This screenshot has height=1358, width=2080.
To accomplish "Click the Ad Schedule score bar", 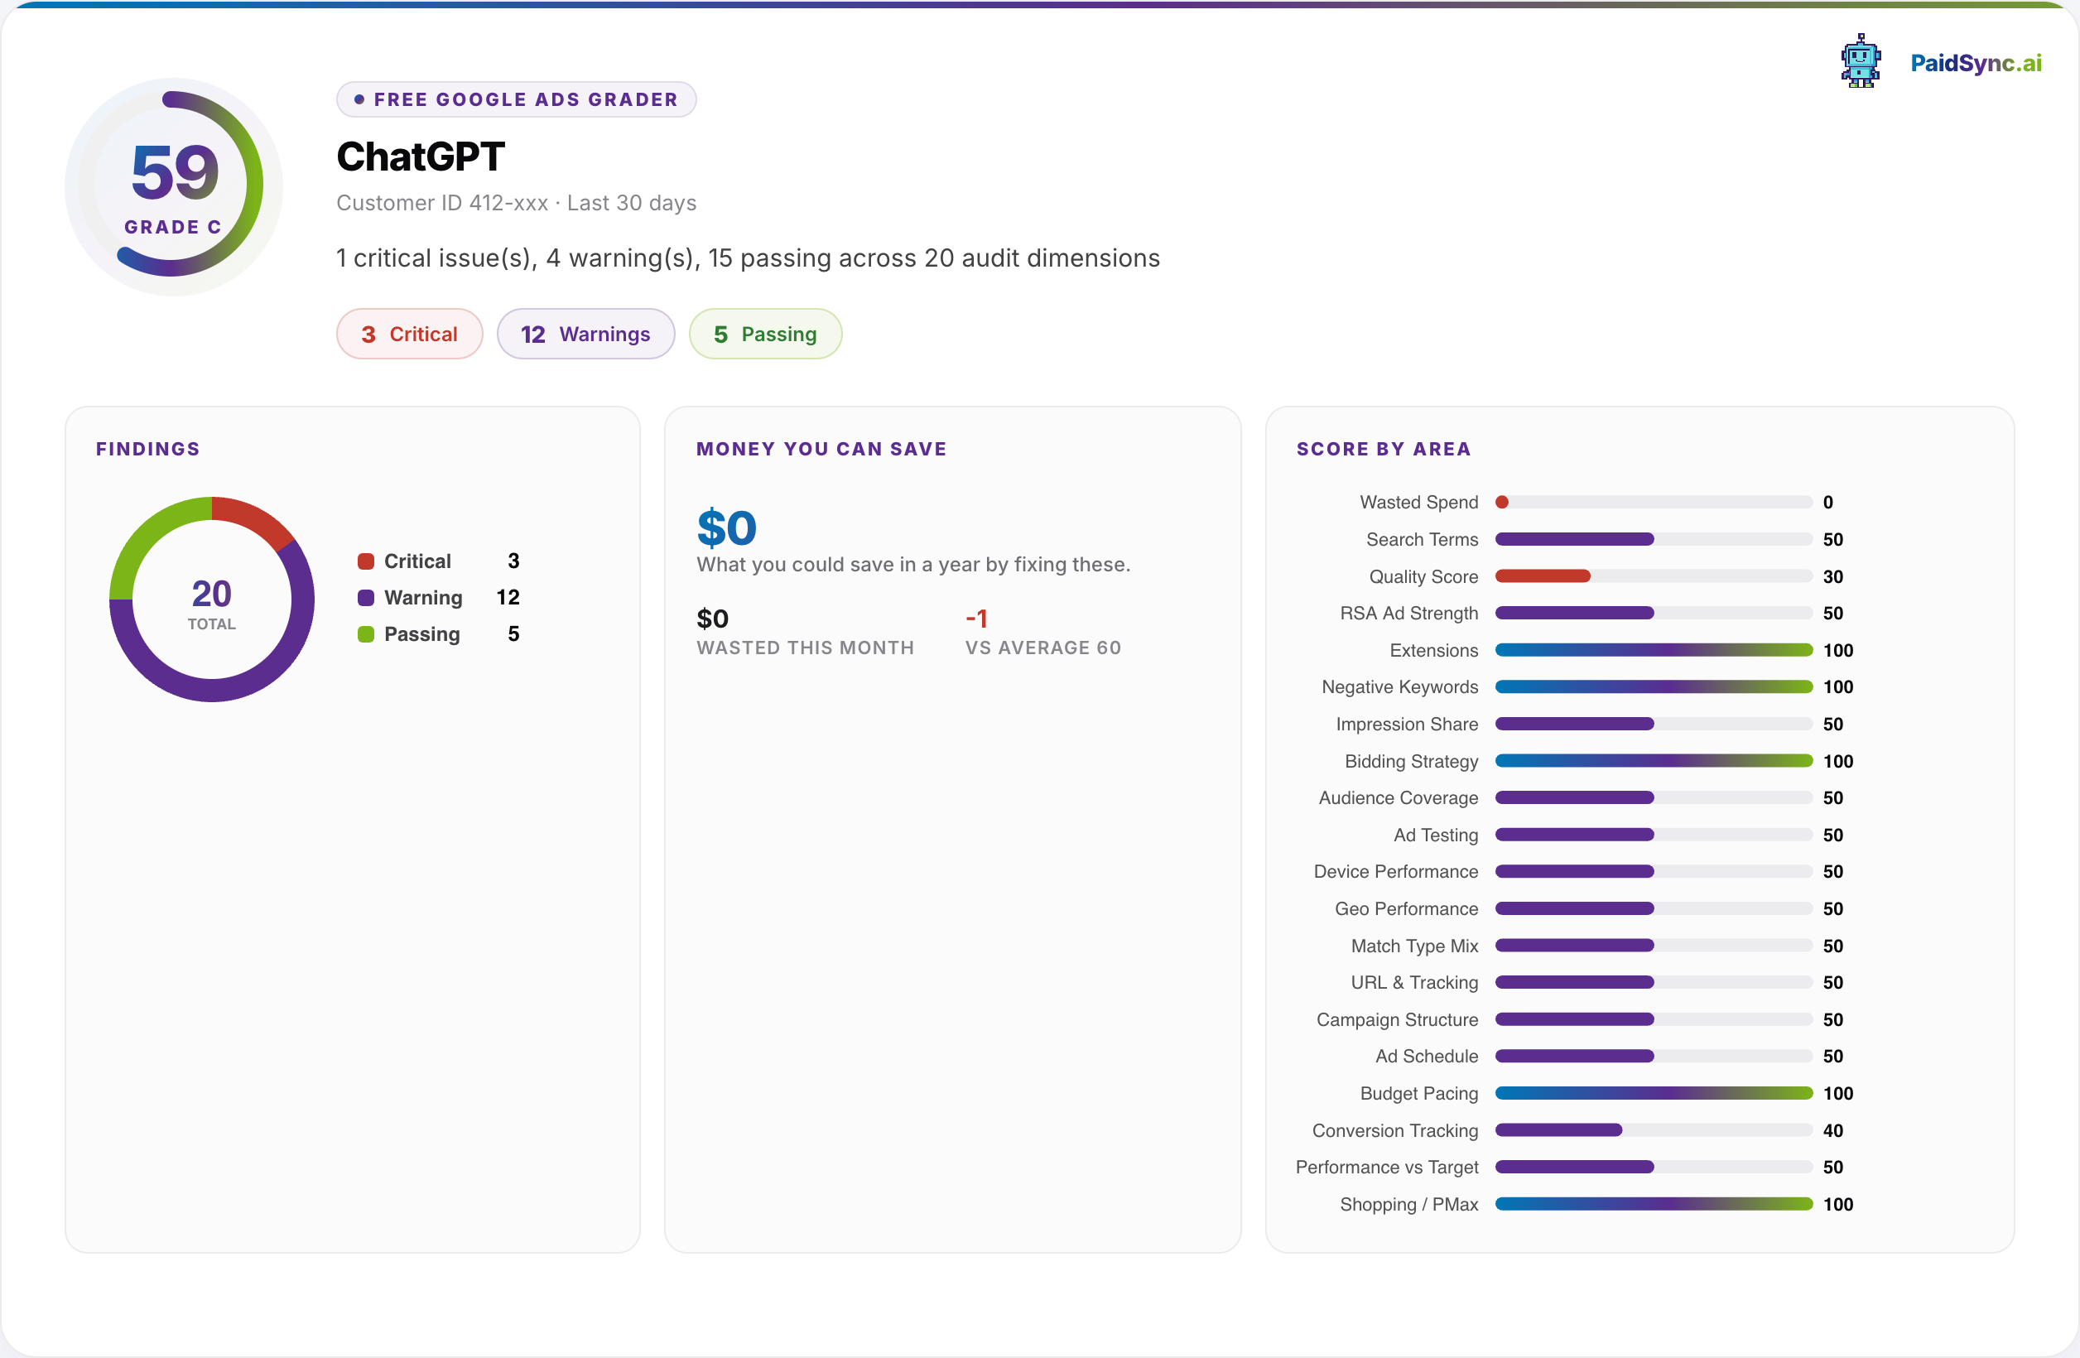I will coord(1654,1057).
